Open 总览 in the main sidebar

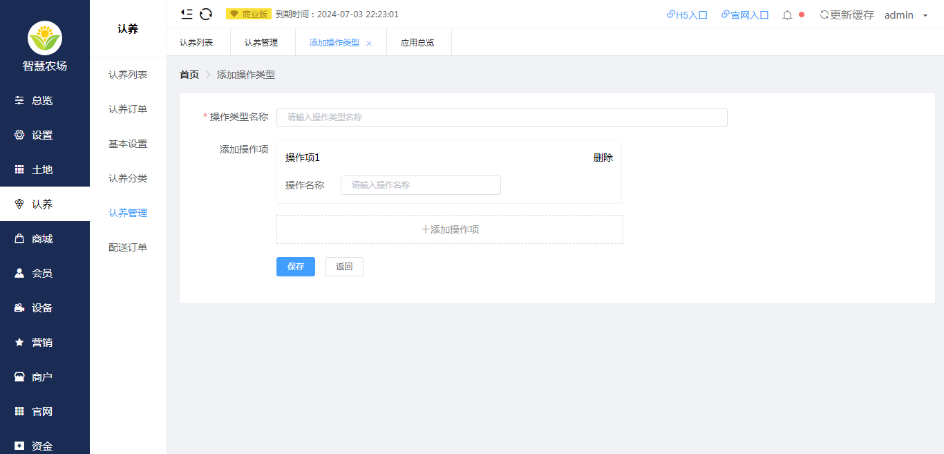45,100
